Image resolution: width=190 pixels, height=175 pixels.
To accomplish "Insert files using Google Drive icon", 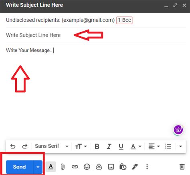I will 99,167.
